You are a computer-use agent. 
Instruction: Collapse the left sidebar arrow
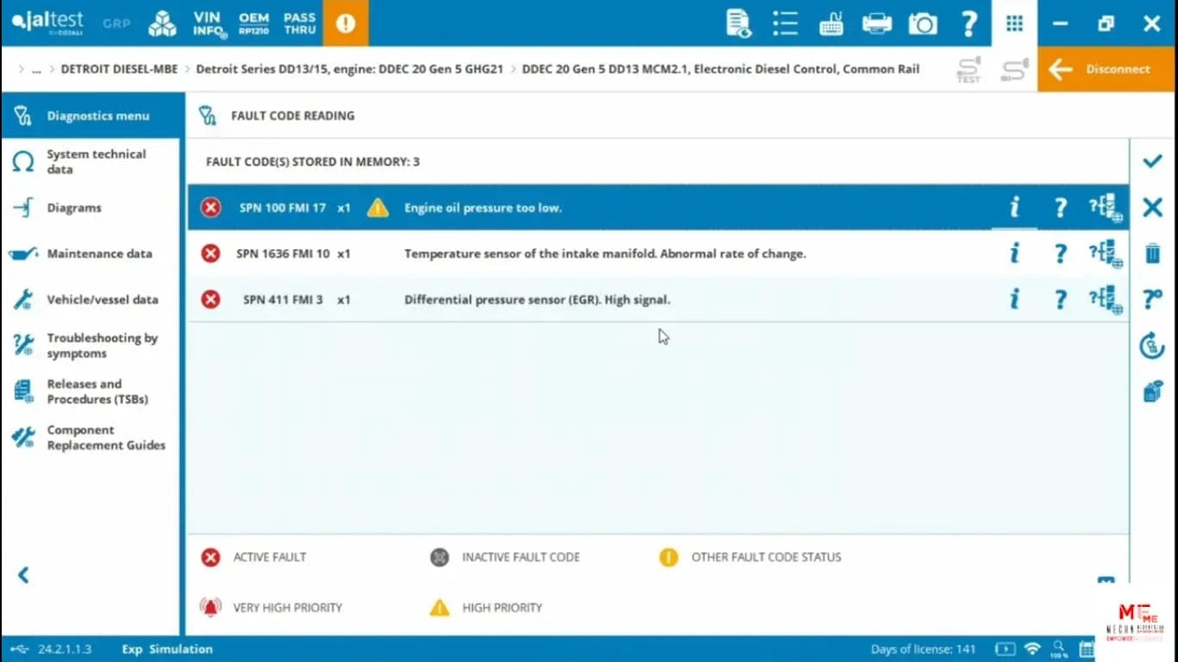23,575
